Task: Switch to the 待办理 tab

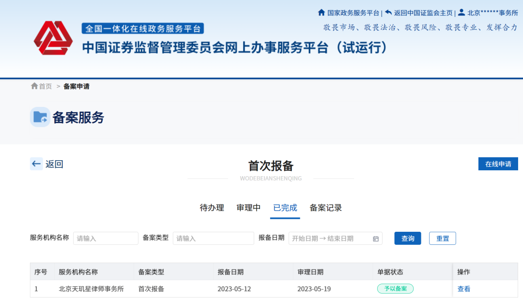Action: pos(212,208)
